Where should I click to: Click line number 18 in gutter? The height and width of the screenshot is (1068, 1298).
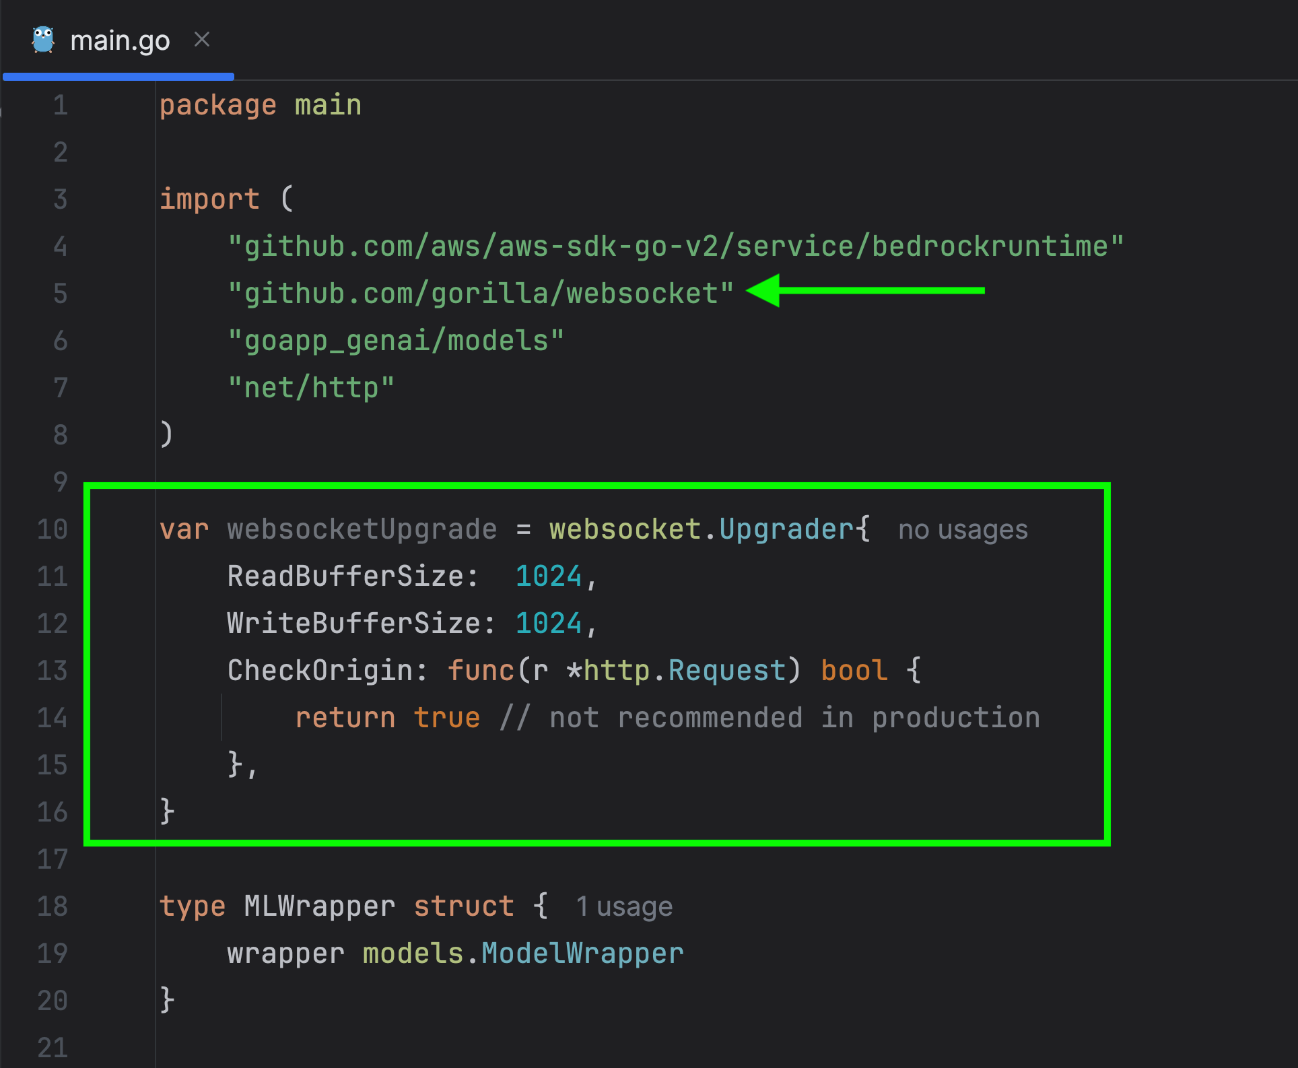click(x=53, y=906)
